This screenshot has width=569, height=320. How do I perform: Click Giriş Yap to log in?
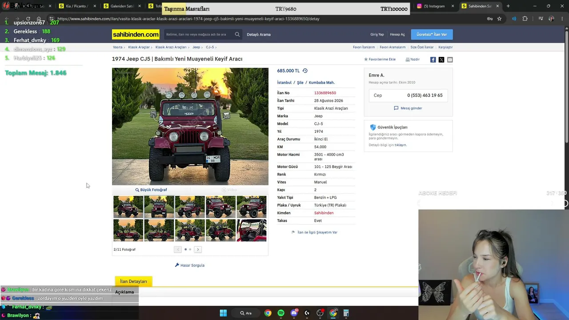click(377, 34)
